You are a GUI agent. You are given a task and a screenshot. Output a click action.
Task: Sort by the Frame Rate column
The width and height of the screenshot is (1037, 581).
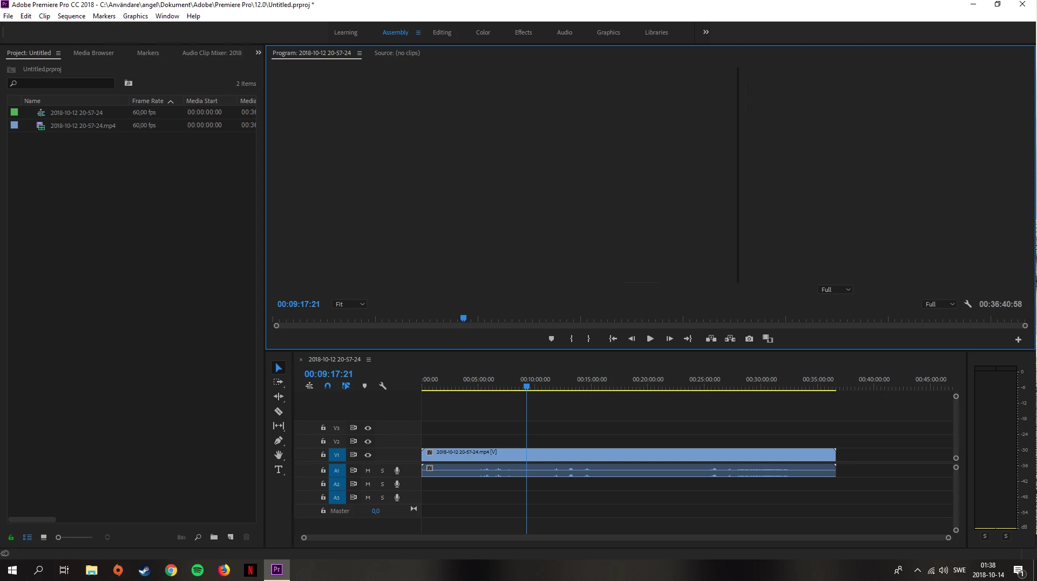tap(148, 101)
